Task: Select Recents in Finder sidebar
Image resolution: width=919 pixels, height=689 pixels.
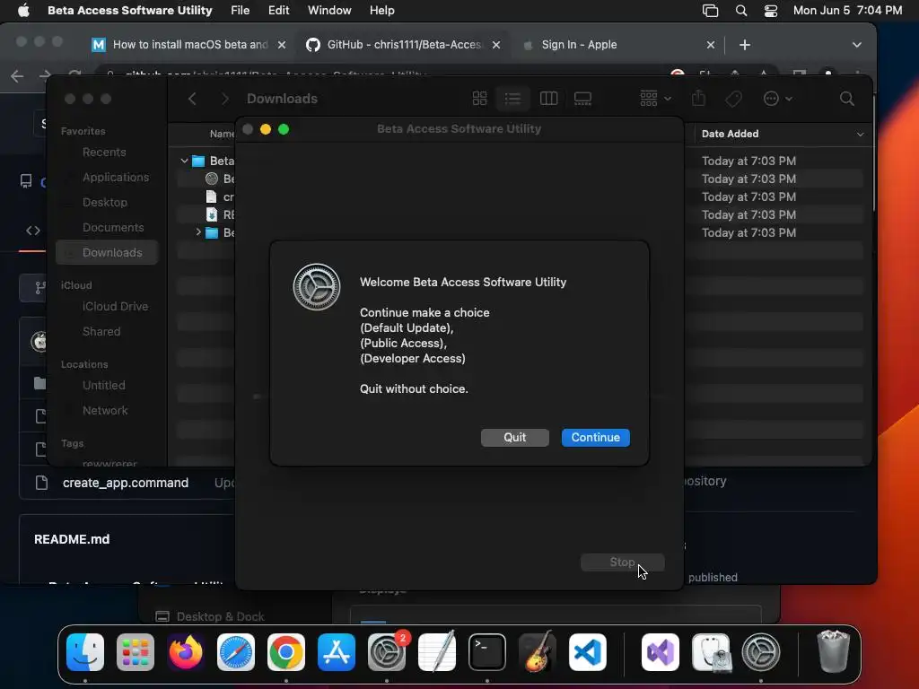Action: click(104, 153)
